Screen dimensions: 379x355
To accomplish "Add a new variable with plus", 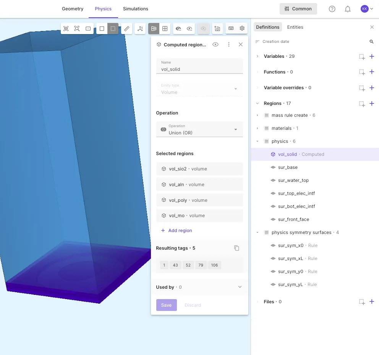I will click(x=372, y=56).
